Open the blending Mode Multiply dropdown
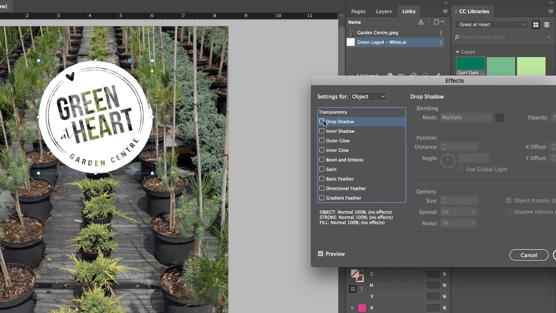Image resolution: width=556 pixels, height=313 pixels. (466, 117)
